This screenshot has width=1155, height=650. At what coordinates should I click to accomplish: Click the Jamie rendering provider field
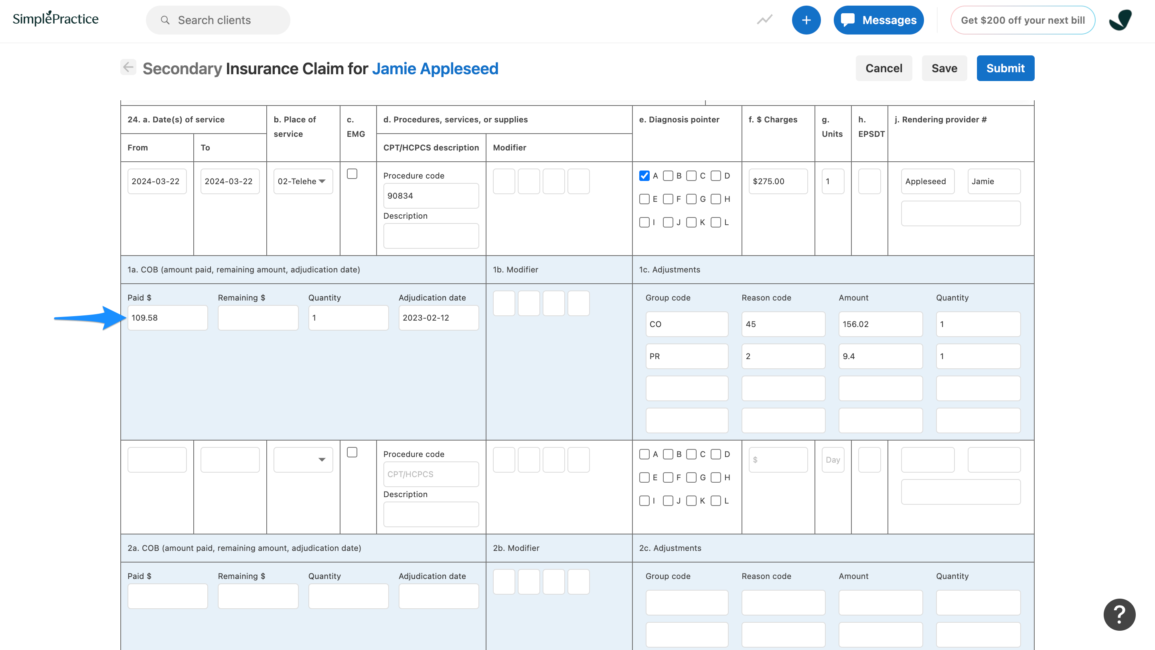[x=994, y=181]
